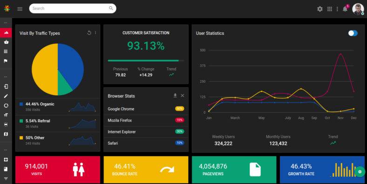Click the Google Chrome row label
The image size is (367, 184).
[x=121, y=109]
